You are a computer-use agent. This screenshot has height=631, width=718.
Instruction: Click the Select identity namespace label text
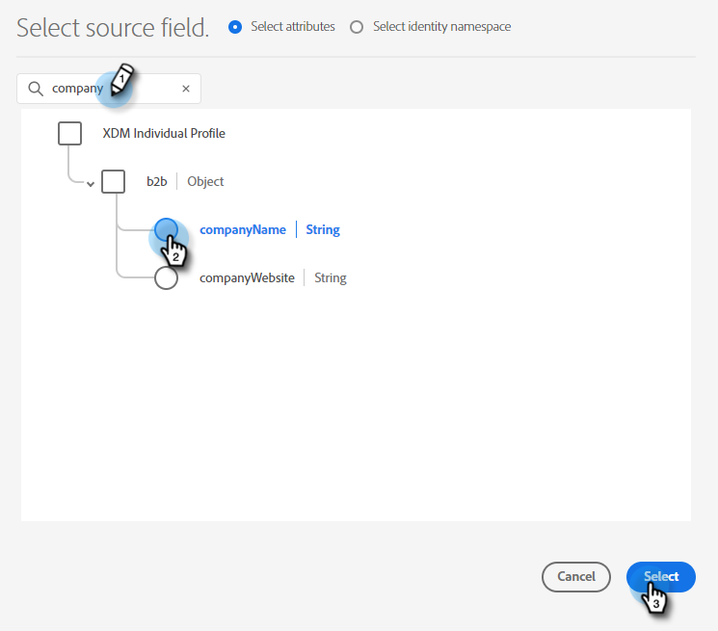(x=441, y=27)
